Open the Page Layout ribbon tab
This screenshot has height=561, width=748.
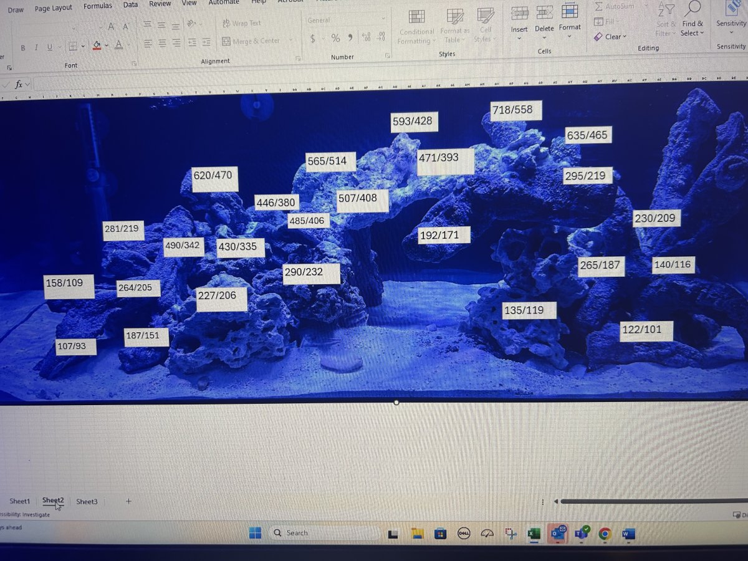53,8
